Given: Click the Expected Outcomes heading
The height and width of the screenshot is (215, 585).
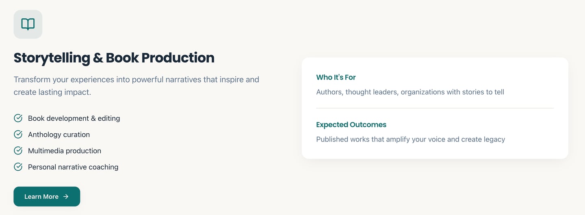Looking at the screenshot, I should pos(351,124).
